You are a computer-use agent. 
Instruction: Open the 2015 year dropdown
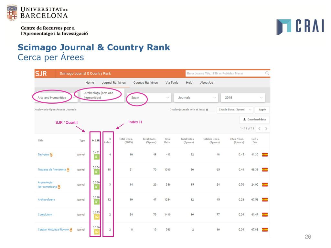[x=243, y=98]
